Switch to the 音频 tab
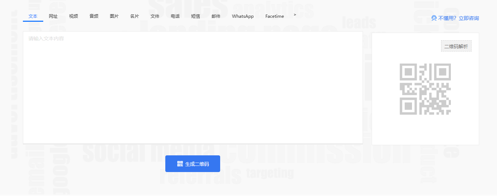The image size is (497, 196). coord(94,16)
